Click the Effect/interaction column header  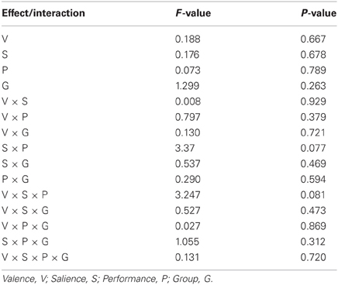43,13
